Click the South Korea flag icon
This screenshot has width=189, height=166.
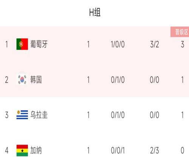(x=22, y=80)
